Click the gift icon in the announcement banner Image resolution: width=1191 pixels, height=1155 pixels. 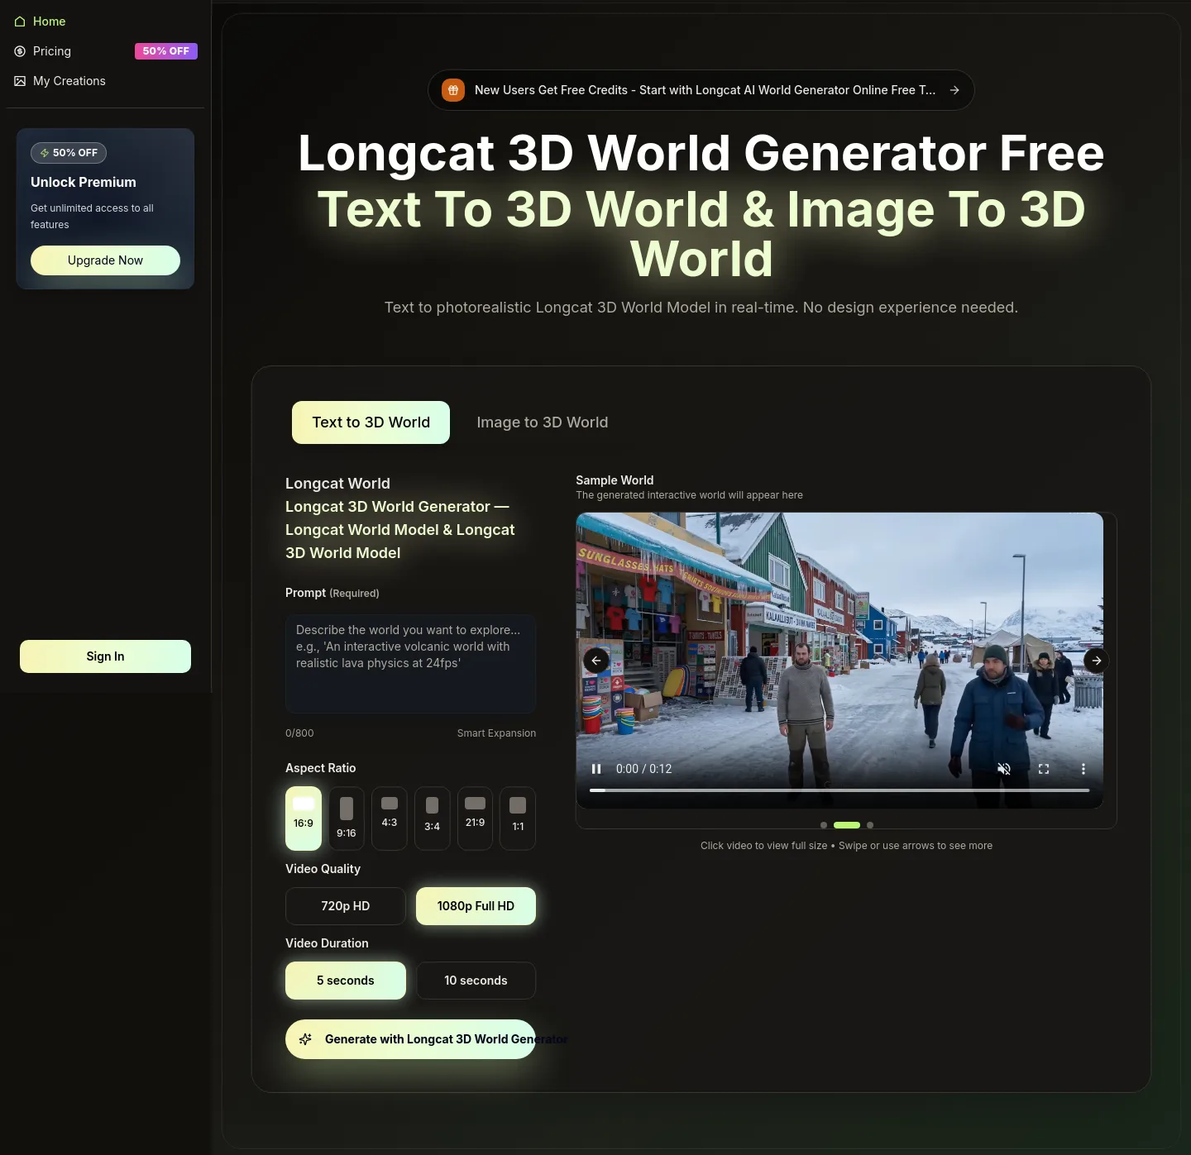(453, 90)
